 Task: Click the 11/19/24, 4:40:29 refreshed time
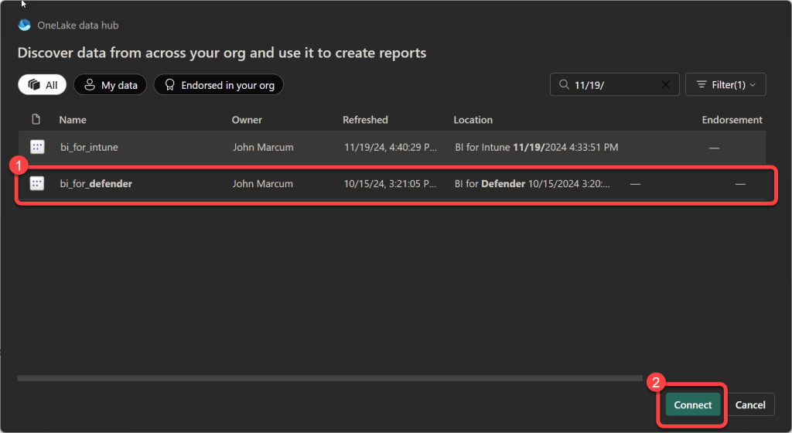pos(391,148)
